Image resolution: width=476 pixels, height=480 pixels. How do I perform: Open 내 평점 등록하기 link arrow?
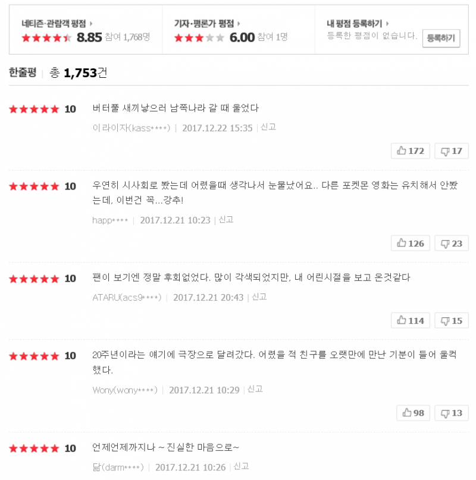[x=387, y=24]
